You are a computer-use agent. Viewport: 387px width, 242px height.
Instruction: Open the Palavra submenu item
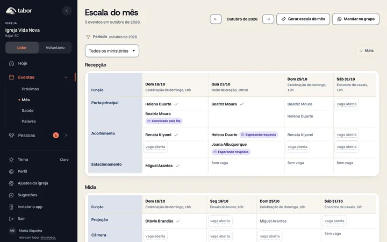coord(28,121)
